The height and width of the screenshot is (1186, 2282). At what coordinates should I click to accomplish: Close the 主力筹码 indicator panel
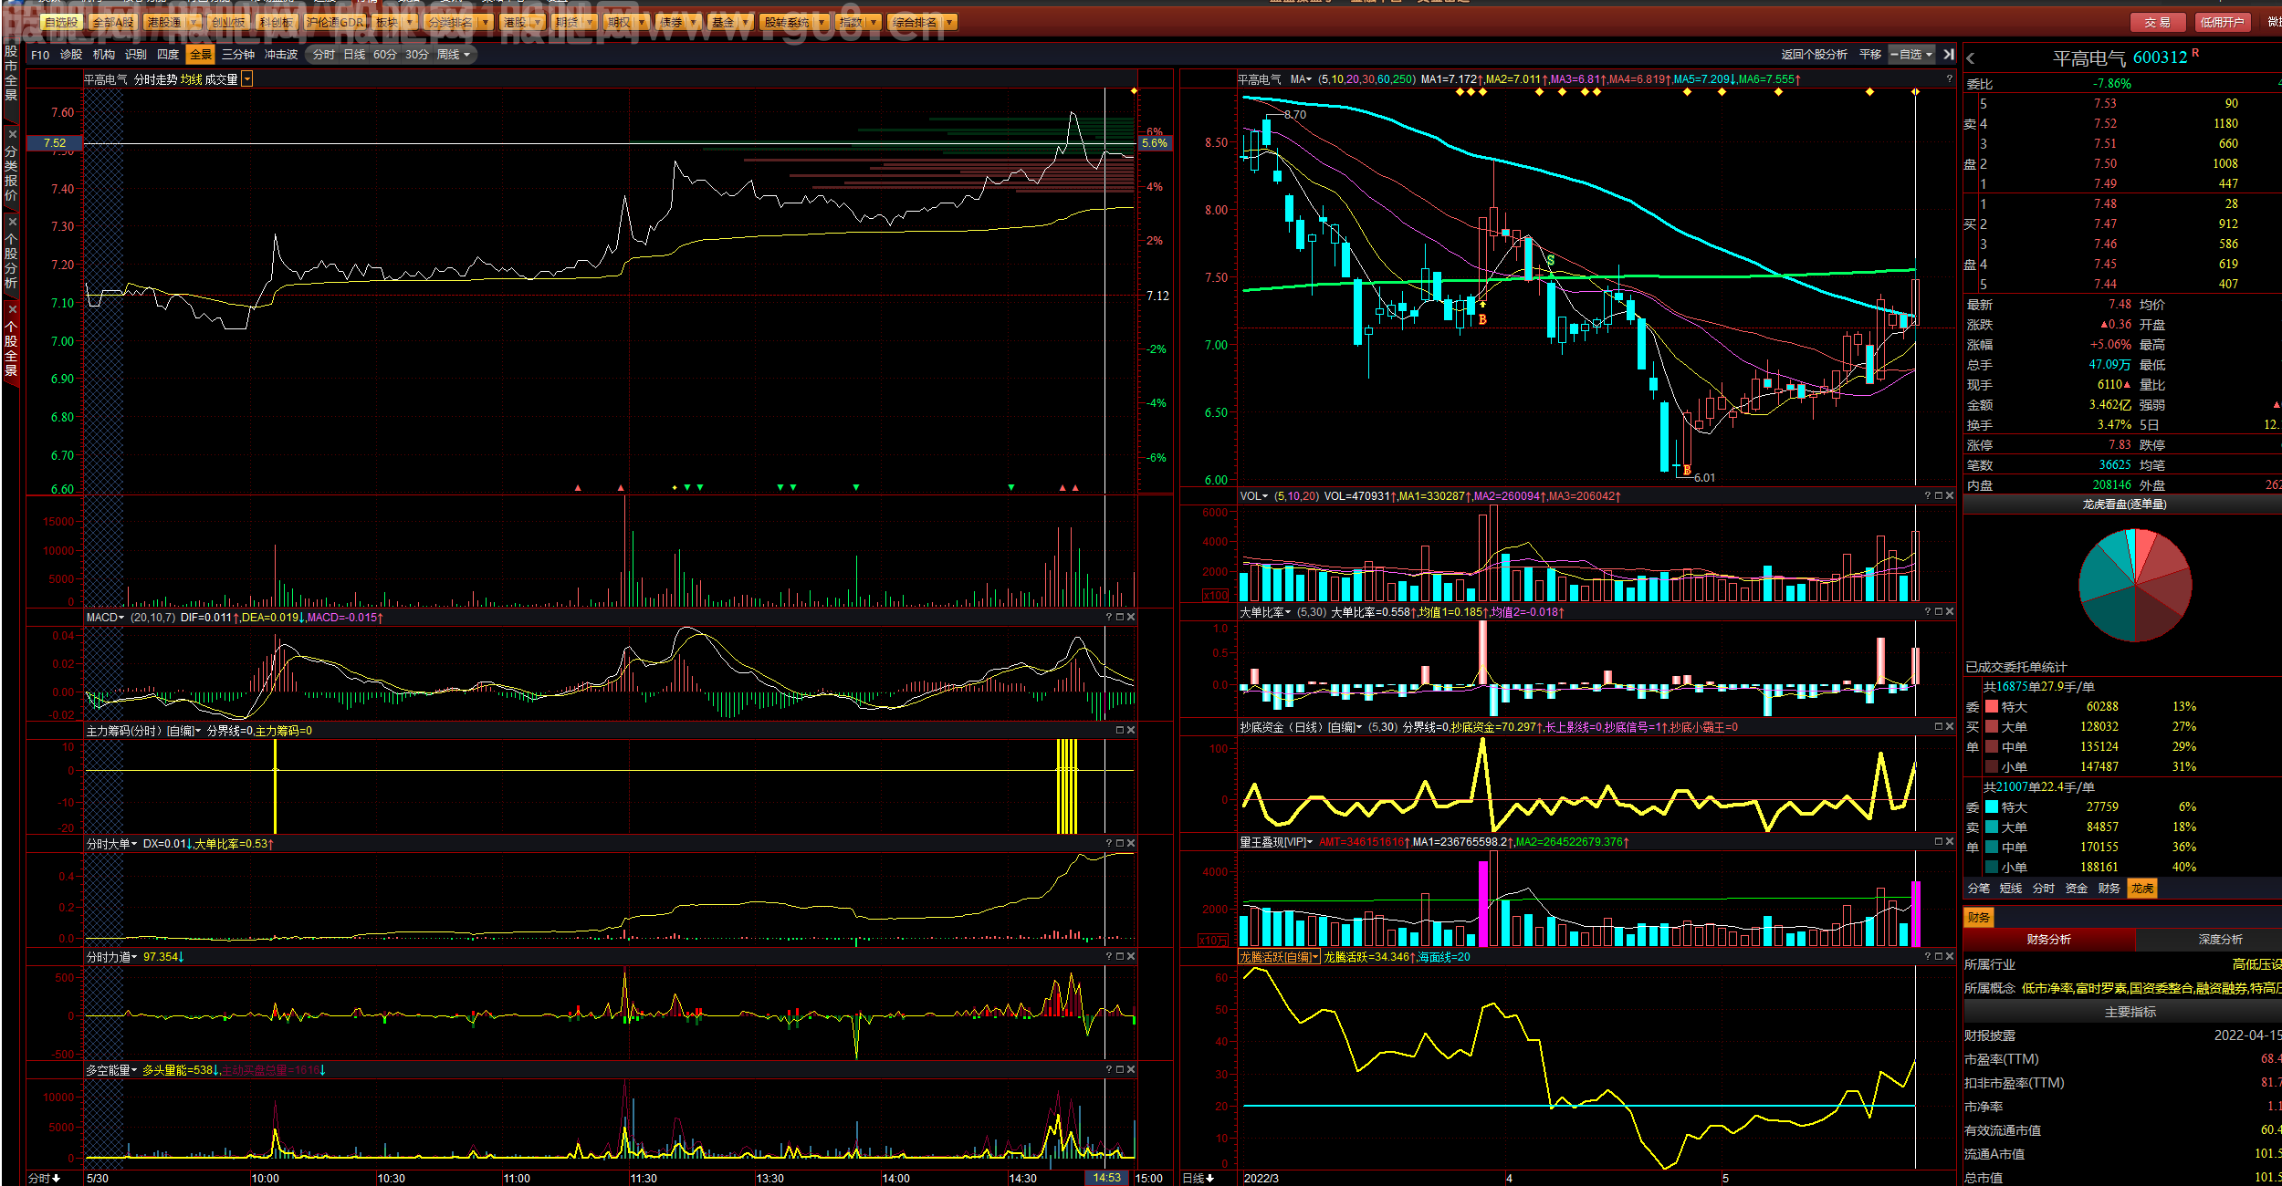(x=1131, y=731)
